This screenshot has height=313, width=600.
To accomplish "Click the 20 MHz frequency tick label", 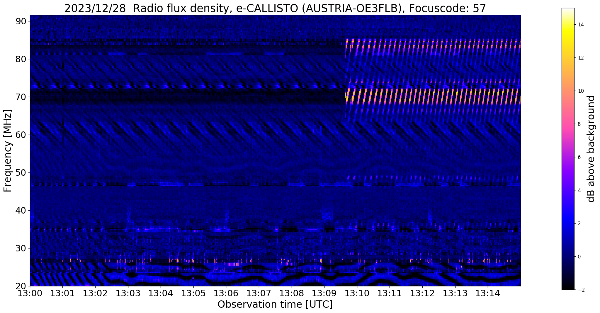I will pyautogui.click(x=21, y=286).
